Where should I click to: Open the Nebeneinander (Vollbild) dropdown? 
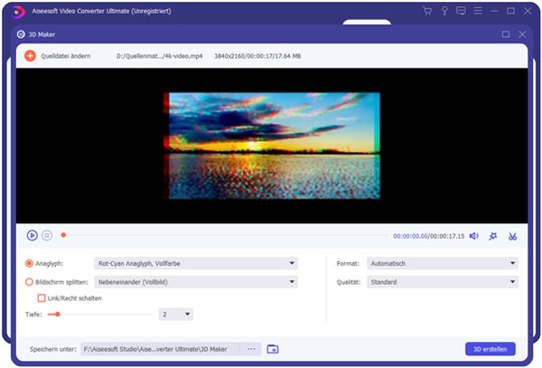(x=196, y=282)
